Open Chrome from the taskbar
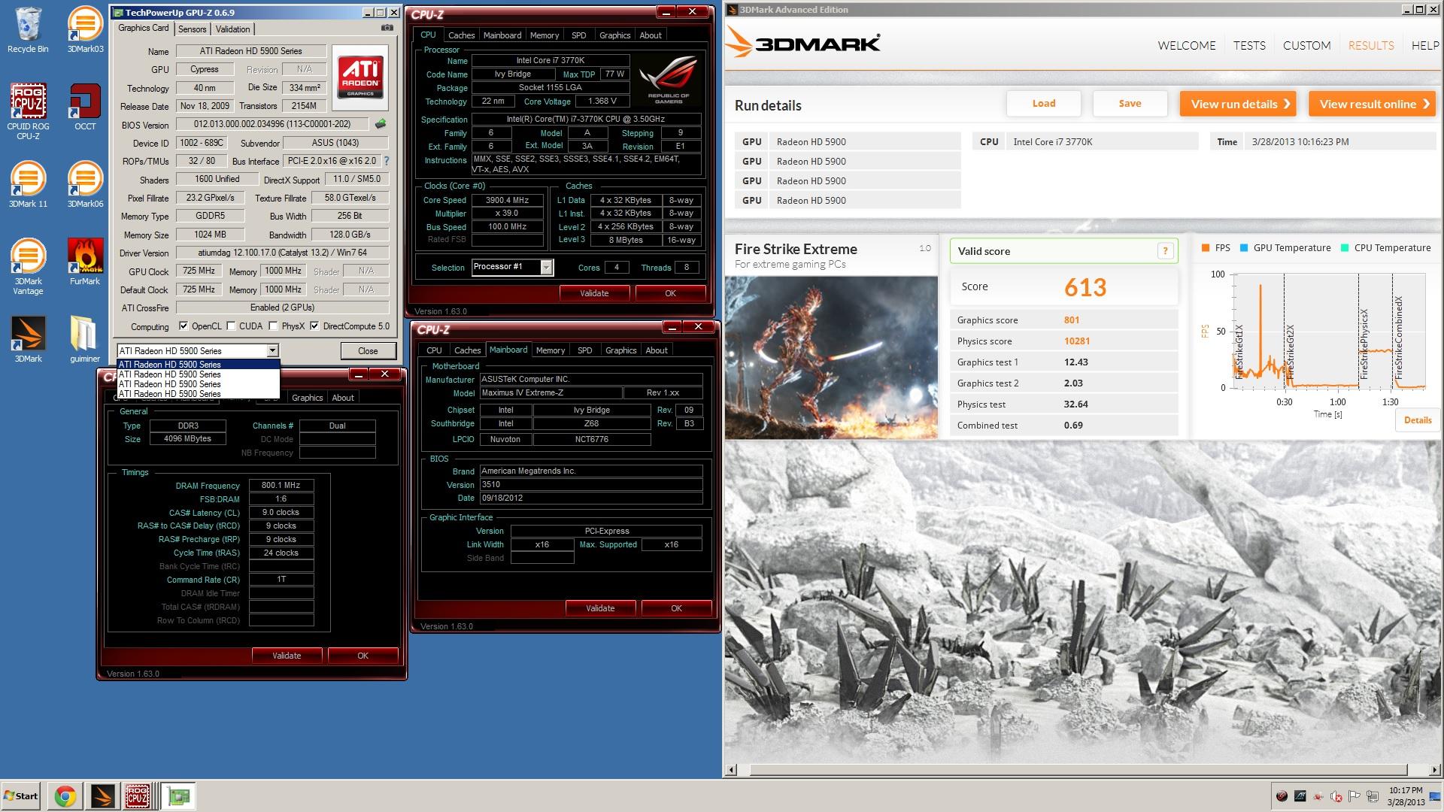 [x=65, y=796]
